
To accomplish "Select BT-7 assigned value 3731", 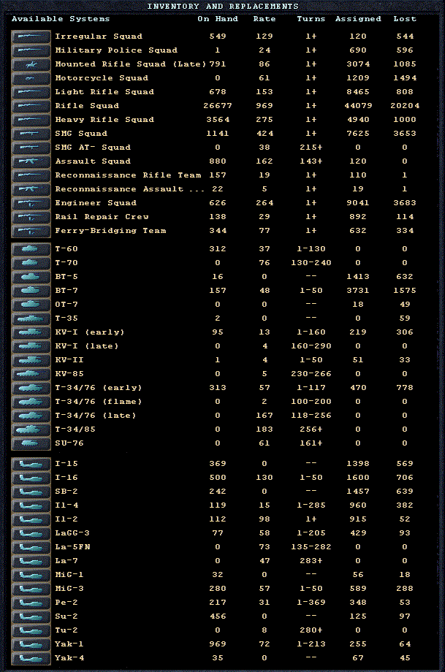I will pos(358,291).
